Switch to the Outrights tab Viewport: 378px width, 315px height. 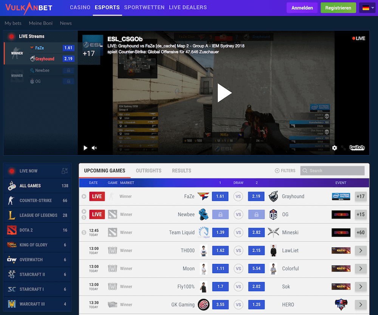tap(149, 171)
